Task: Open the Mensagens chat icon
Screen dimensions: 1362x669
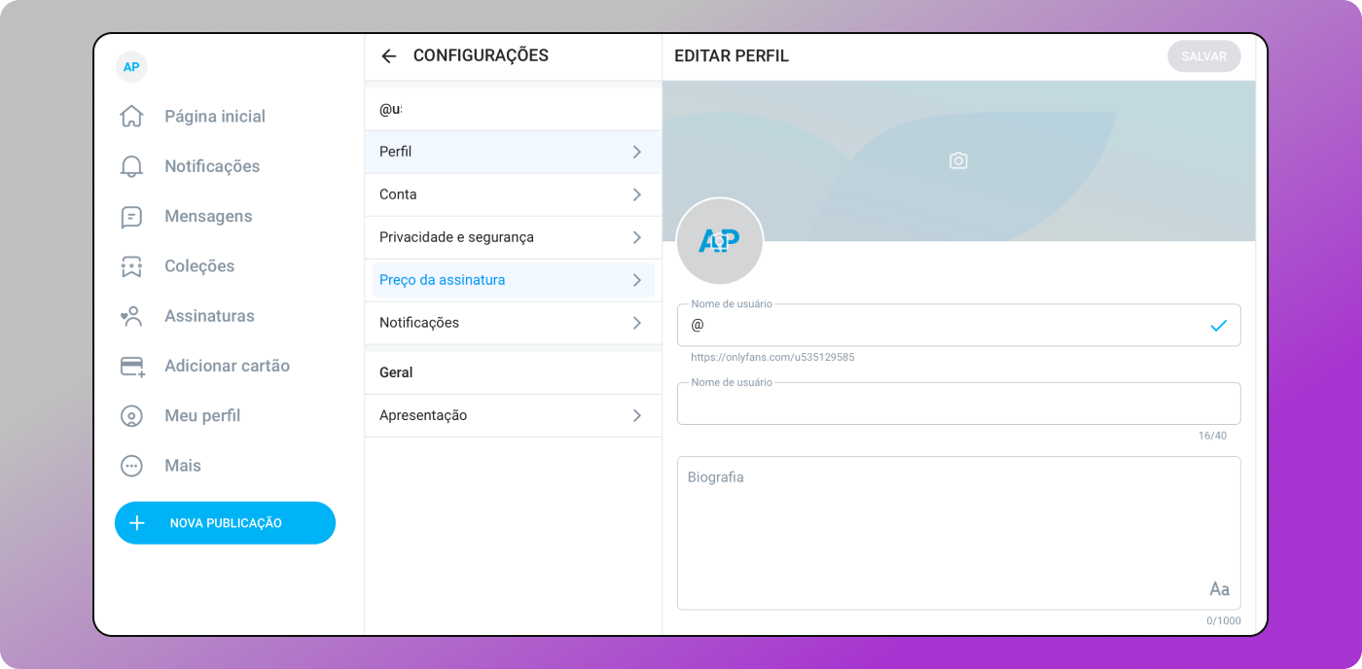Action: (131, 217)
